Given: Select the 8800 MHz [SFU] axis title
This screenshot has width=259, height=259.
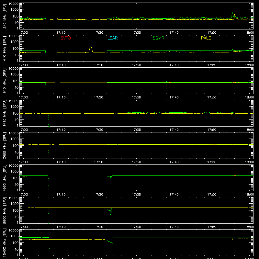Looking at the screenshot, I should tap(4, 210).
